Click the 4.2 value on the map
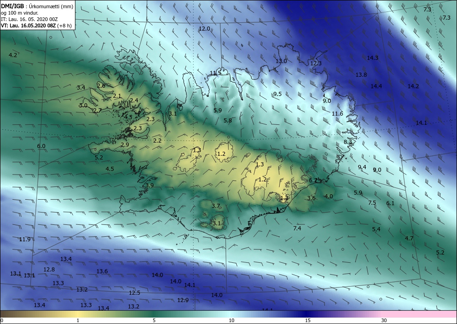Screen dimensions: 457x324 13,55
